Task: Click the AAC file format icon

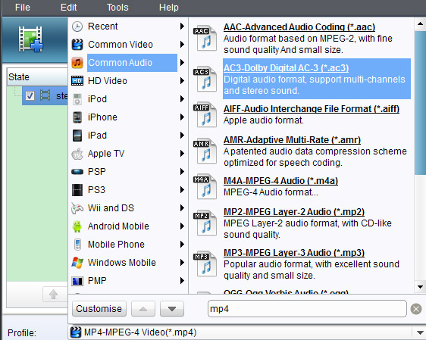Action: [205, 38]
